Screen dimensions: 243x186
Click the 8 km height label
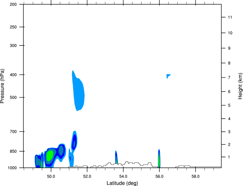point(229,63)
